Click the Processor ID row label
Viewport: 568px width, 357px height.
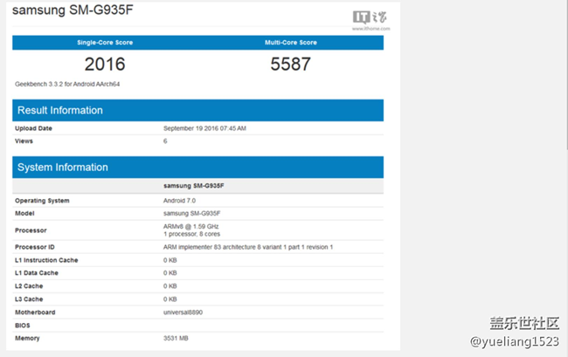tap(35, 247)
